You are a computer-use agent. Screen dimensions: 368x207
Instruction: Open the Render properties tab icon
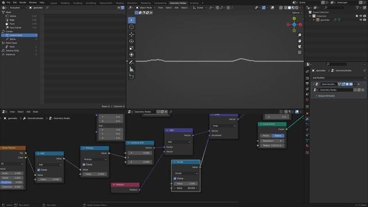click(307, 78)
